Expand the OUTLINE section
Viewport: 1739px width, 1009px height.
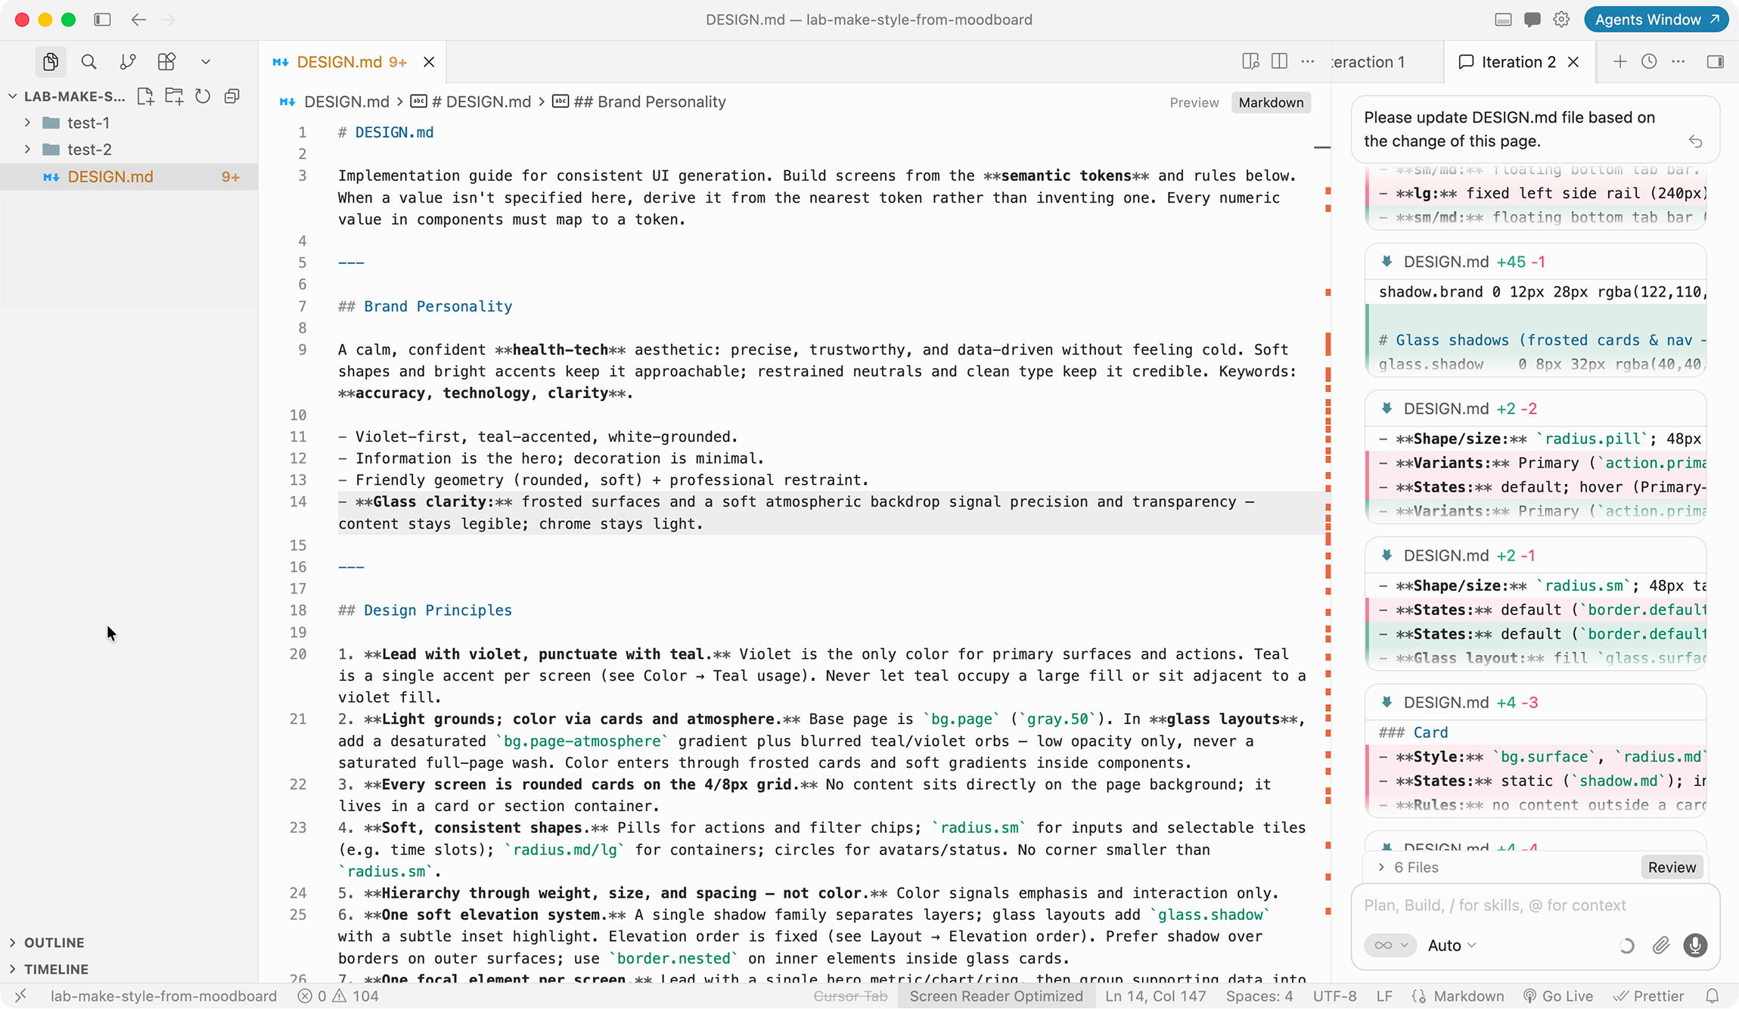click(129, 942)
